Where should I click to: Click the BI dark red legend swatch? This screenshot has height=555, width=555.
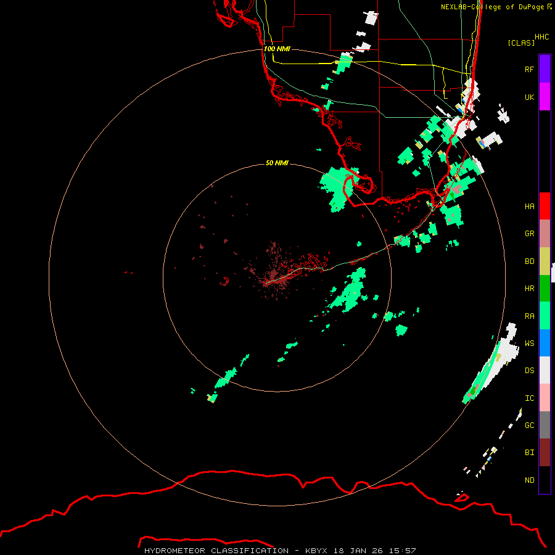545,453
